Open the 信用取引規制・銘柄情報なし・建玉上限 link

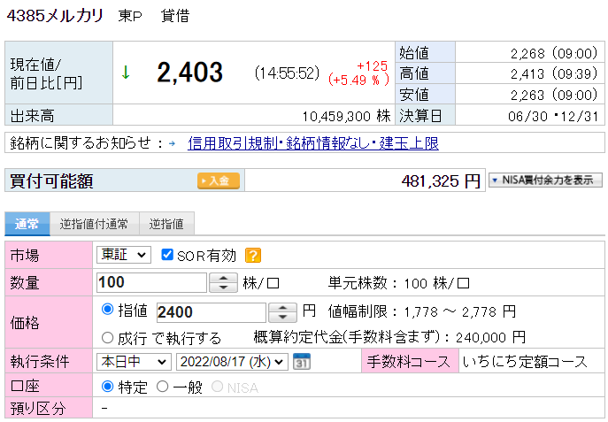(313, 143)
